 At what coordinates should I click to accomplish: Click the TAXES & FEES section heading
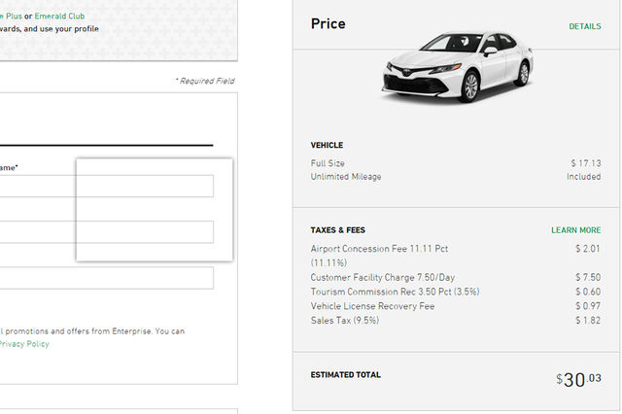pos(337,230)
